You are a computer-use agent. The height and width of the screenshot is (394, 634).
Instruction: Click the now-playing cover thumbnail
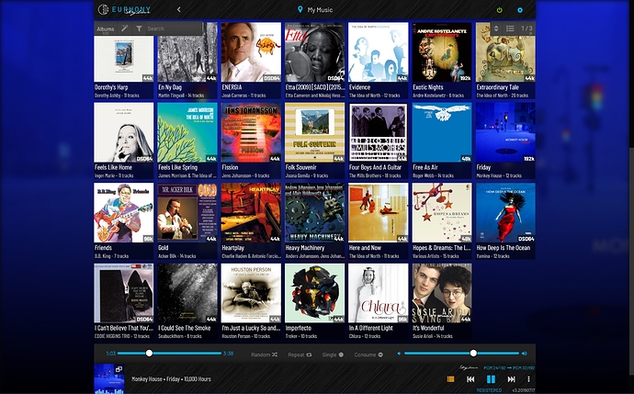coord(108,379)
